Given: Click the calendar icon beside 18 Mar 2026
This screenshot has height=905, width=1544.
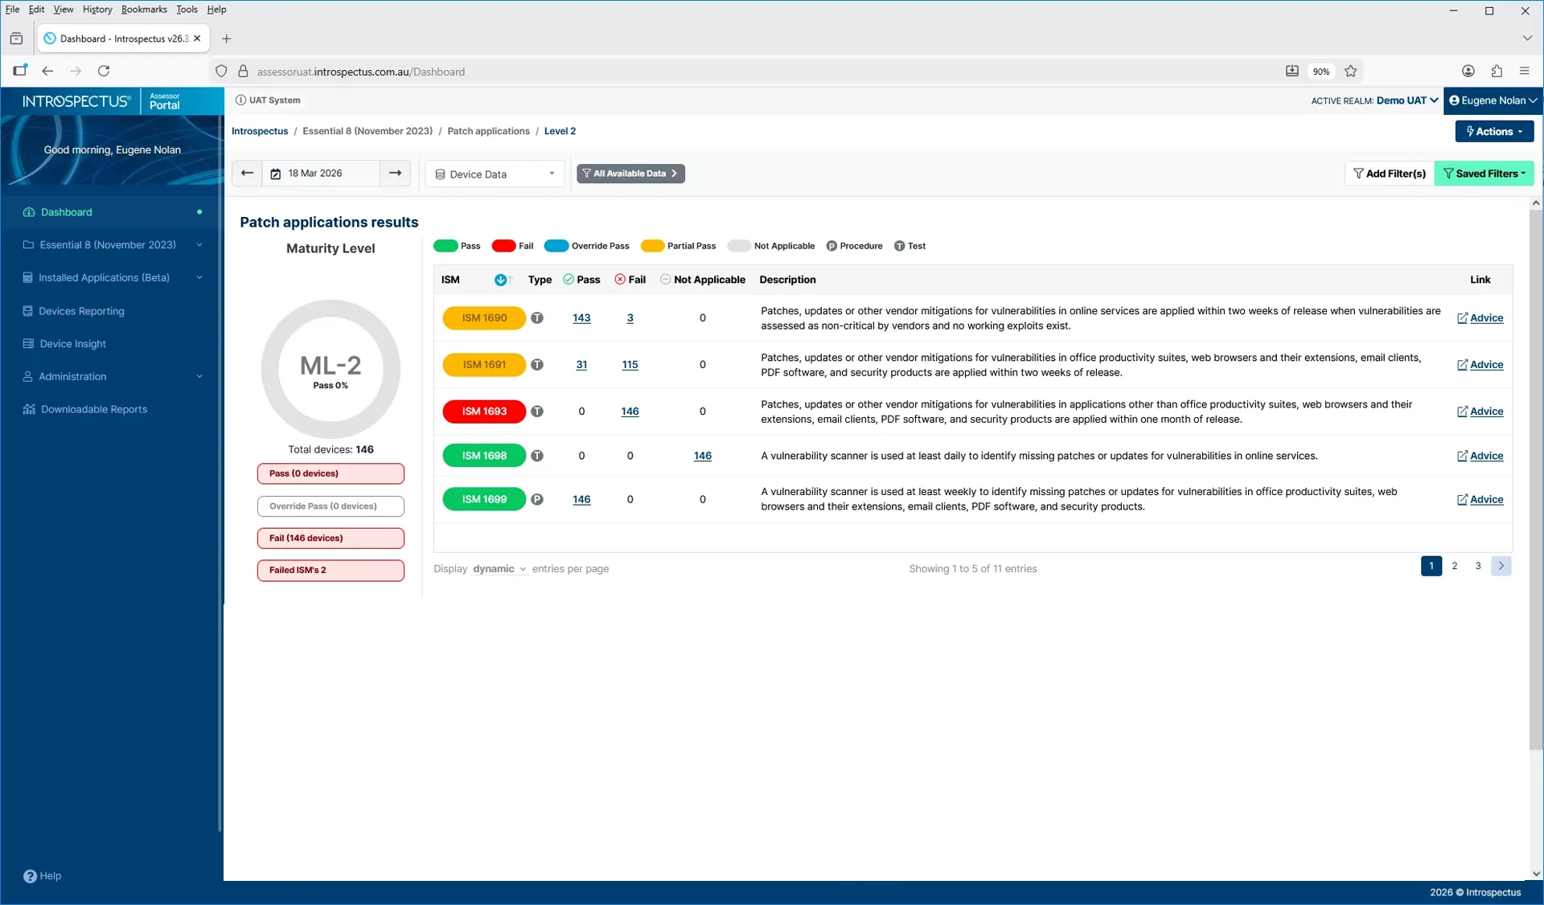Looking at the screenshot, I should pos(276,174).
